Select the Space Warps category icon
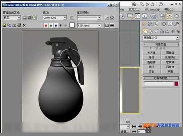Image resolution: width=183 pixels, height=136 pixels. [172, 31]
